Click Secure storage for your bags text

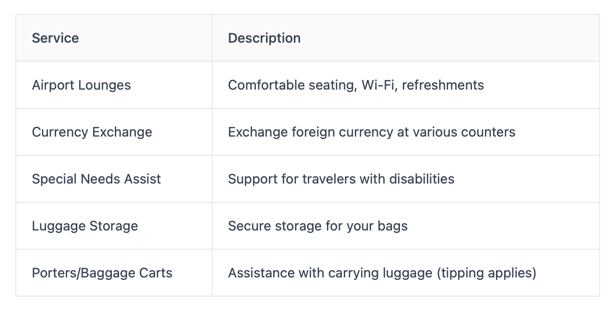(317, 226)
